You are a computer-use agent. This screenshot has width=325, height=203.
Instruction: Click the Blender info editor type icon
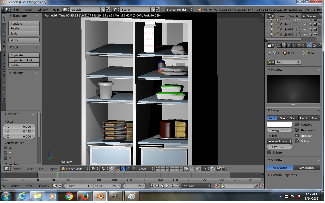[7, 9]
